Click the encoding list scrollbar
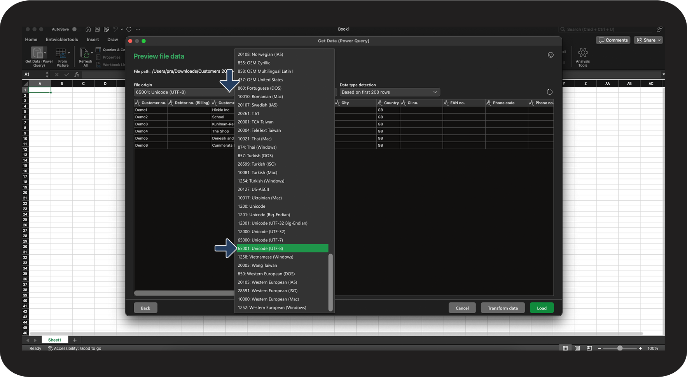The image size is (687, 377). coord(330,282)
